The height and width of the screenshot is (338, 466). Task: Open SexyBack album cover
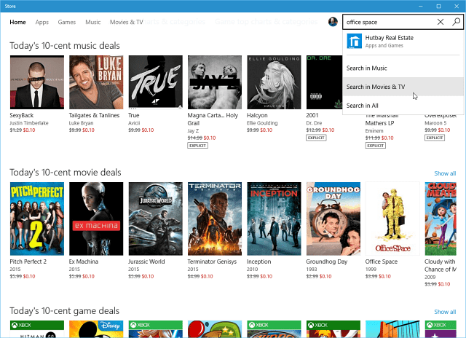coord(37,82)
